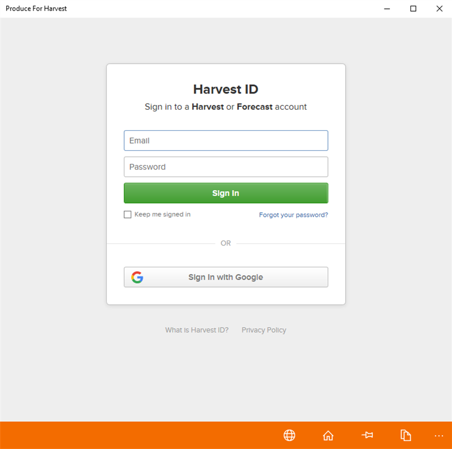Pin the app using pin icon

367,435
